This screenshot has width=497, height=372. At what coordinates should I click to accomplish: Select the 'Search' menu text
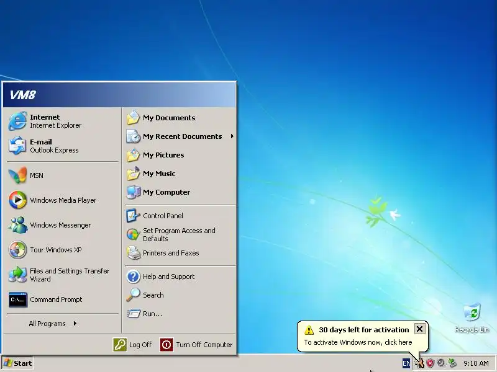pos(153,295)
